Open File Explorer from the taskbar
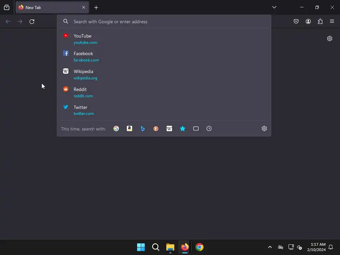This screenshot has height=255, width=340. pyautogui.click(x=170, y=247)
